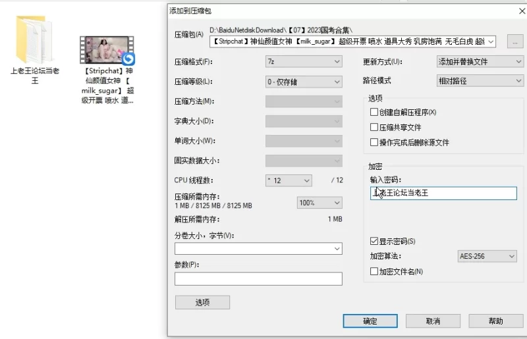Enable 操作完成后删除源文件 checkbox

tap(374, 142)
